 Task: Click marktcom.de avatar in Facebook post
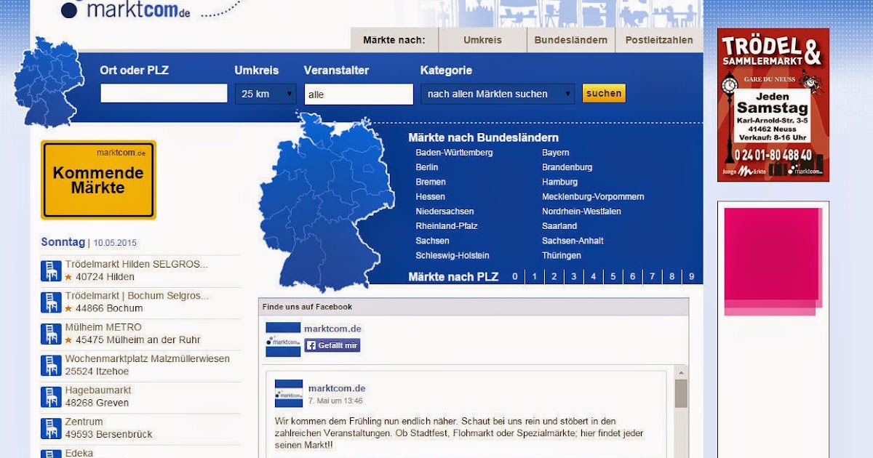[289, 393]
